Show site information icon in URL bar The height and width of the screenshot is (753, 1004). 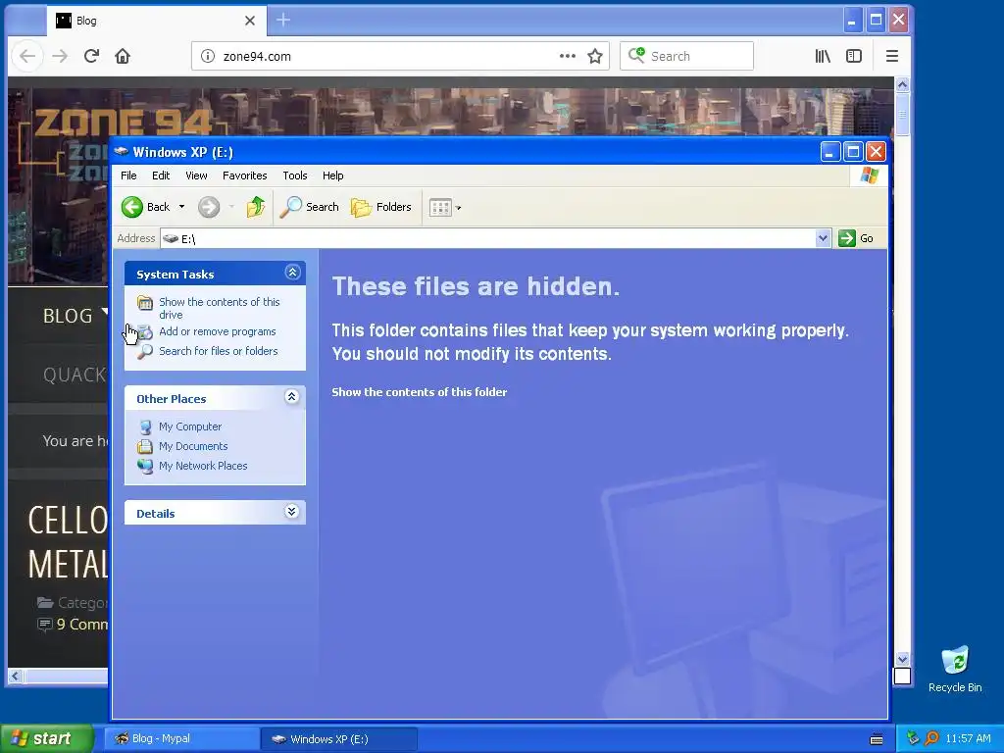[x=208, y=56]
